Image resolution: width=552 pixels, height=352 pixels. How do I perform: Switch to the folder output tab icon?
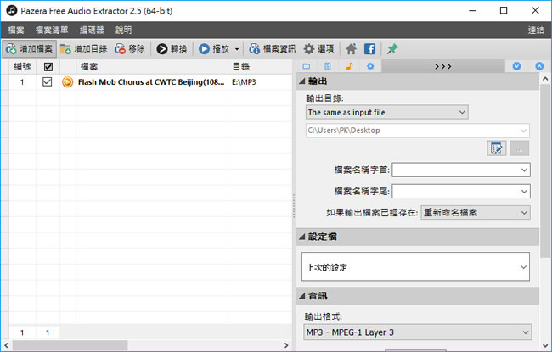(307, 66)
